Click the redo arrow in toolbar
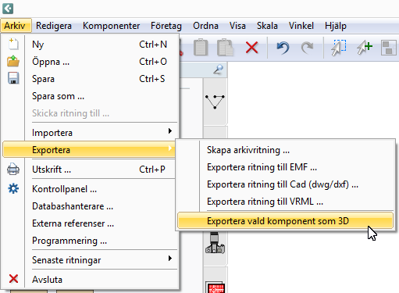Screen dimensions: 399x293 click(x=307, y=48)
